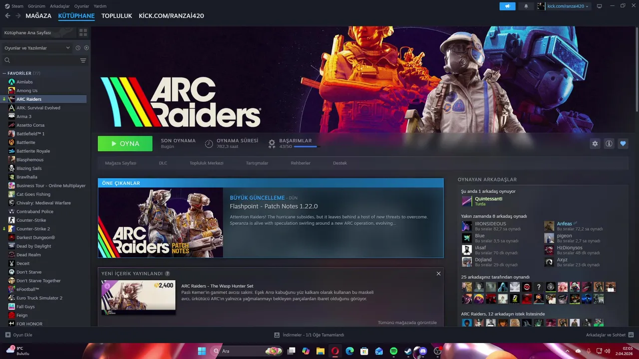639x359 pixels.
Task: Click the Add Game plus icon
Action: pos(7,335)
